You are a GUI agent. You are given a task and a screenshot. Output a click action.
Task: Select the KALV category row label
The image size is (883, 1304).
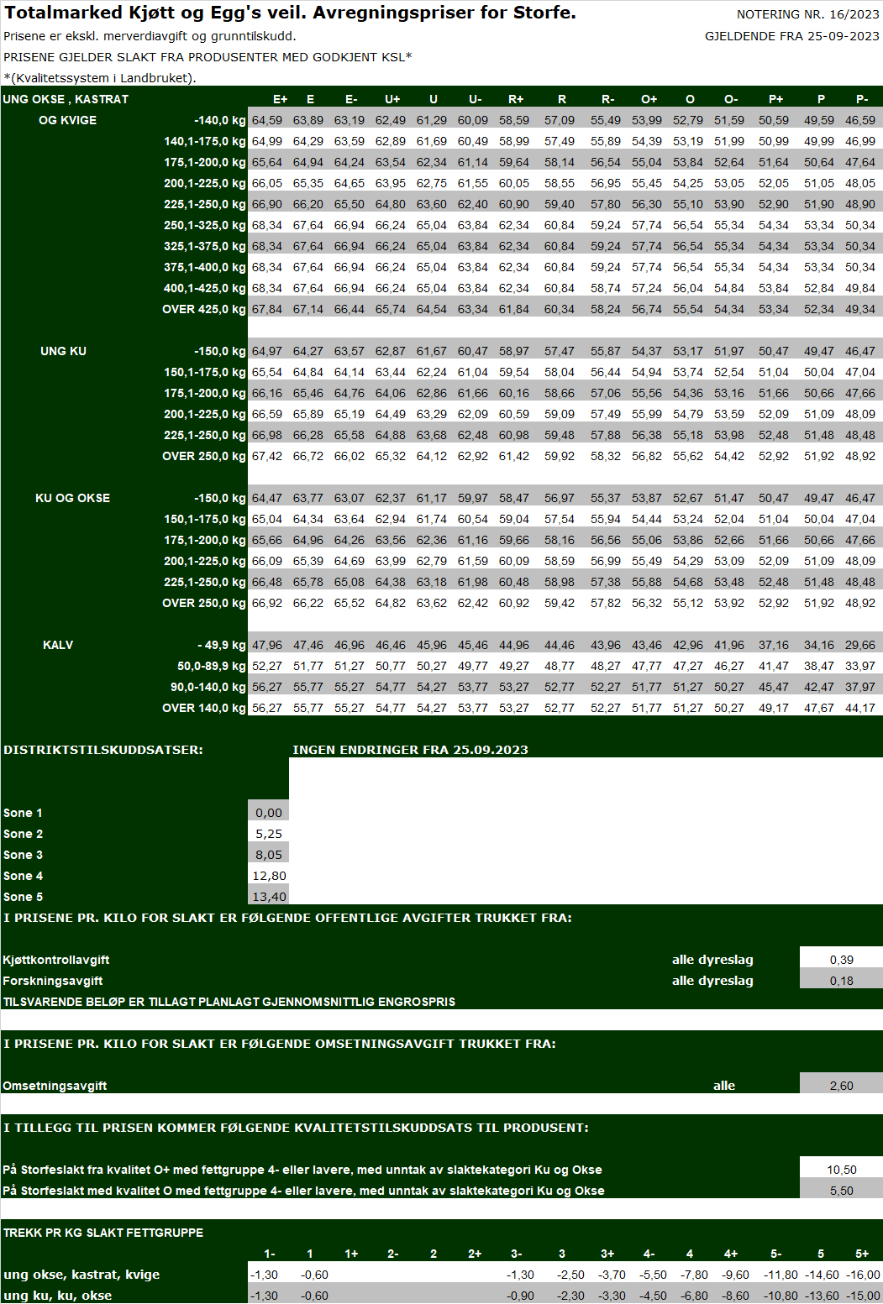coord(58,645)
